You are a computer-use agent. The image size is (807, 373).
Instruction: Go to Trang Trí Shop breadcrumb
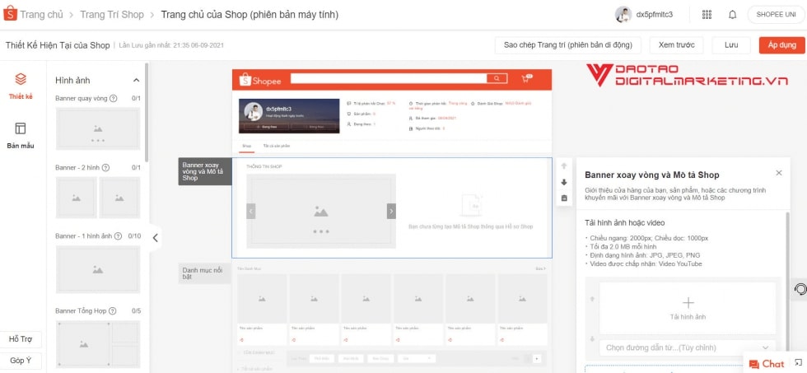tap(111, 15)
